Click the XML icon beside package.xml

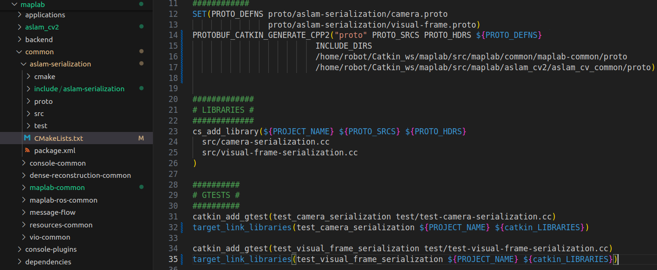pos(27,151)
